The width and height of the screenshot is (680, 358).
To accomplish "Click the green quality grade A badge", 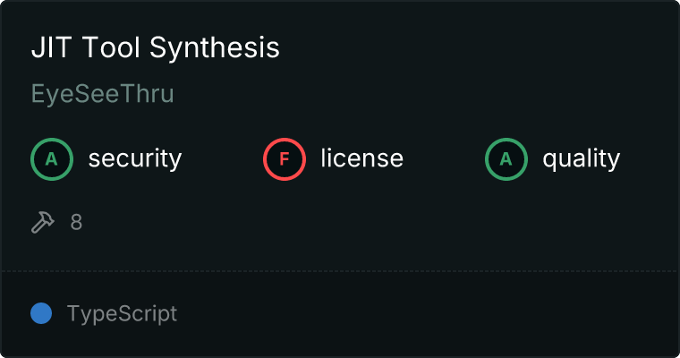I will coord(506,159).
